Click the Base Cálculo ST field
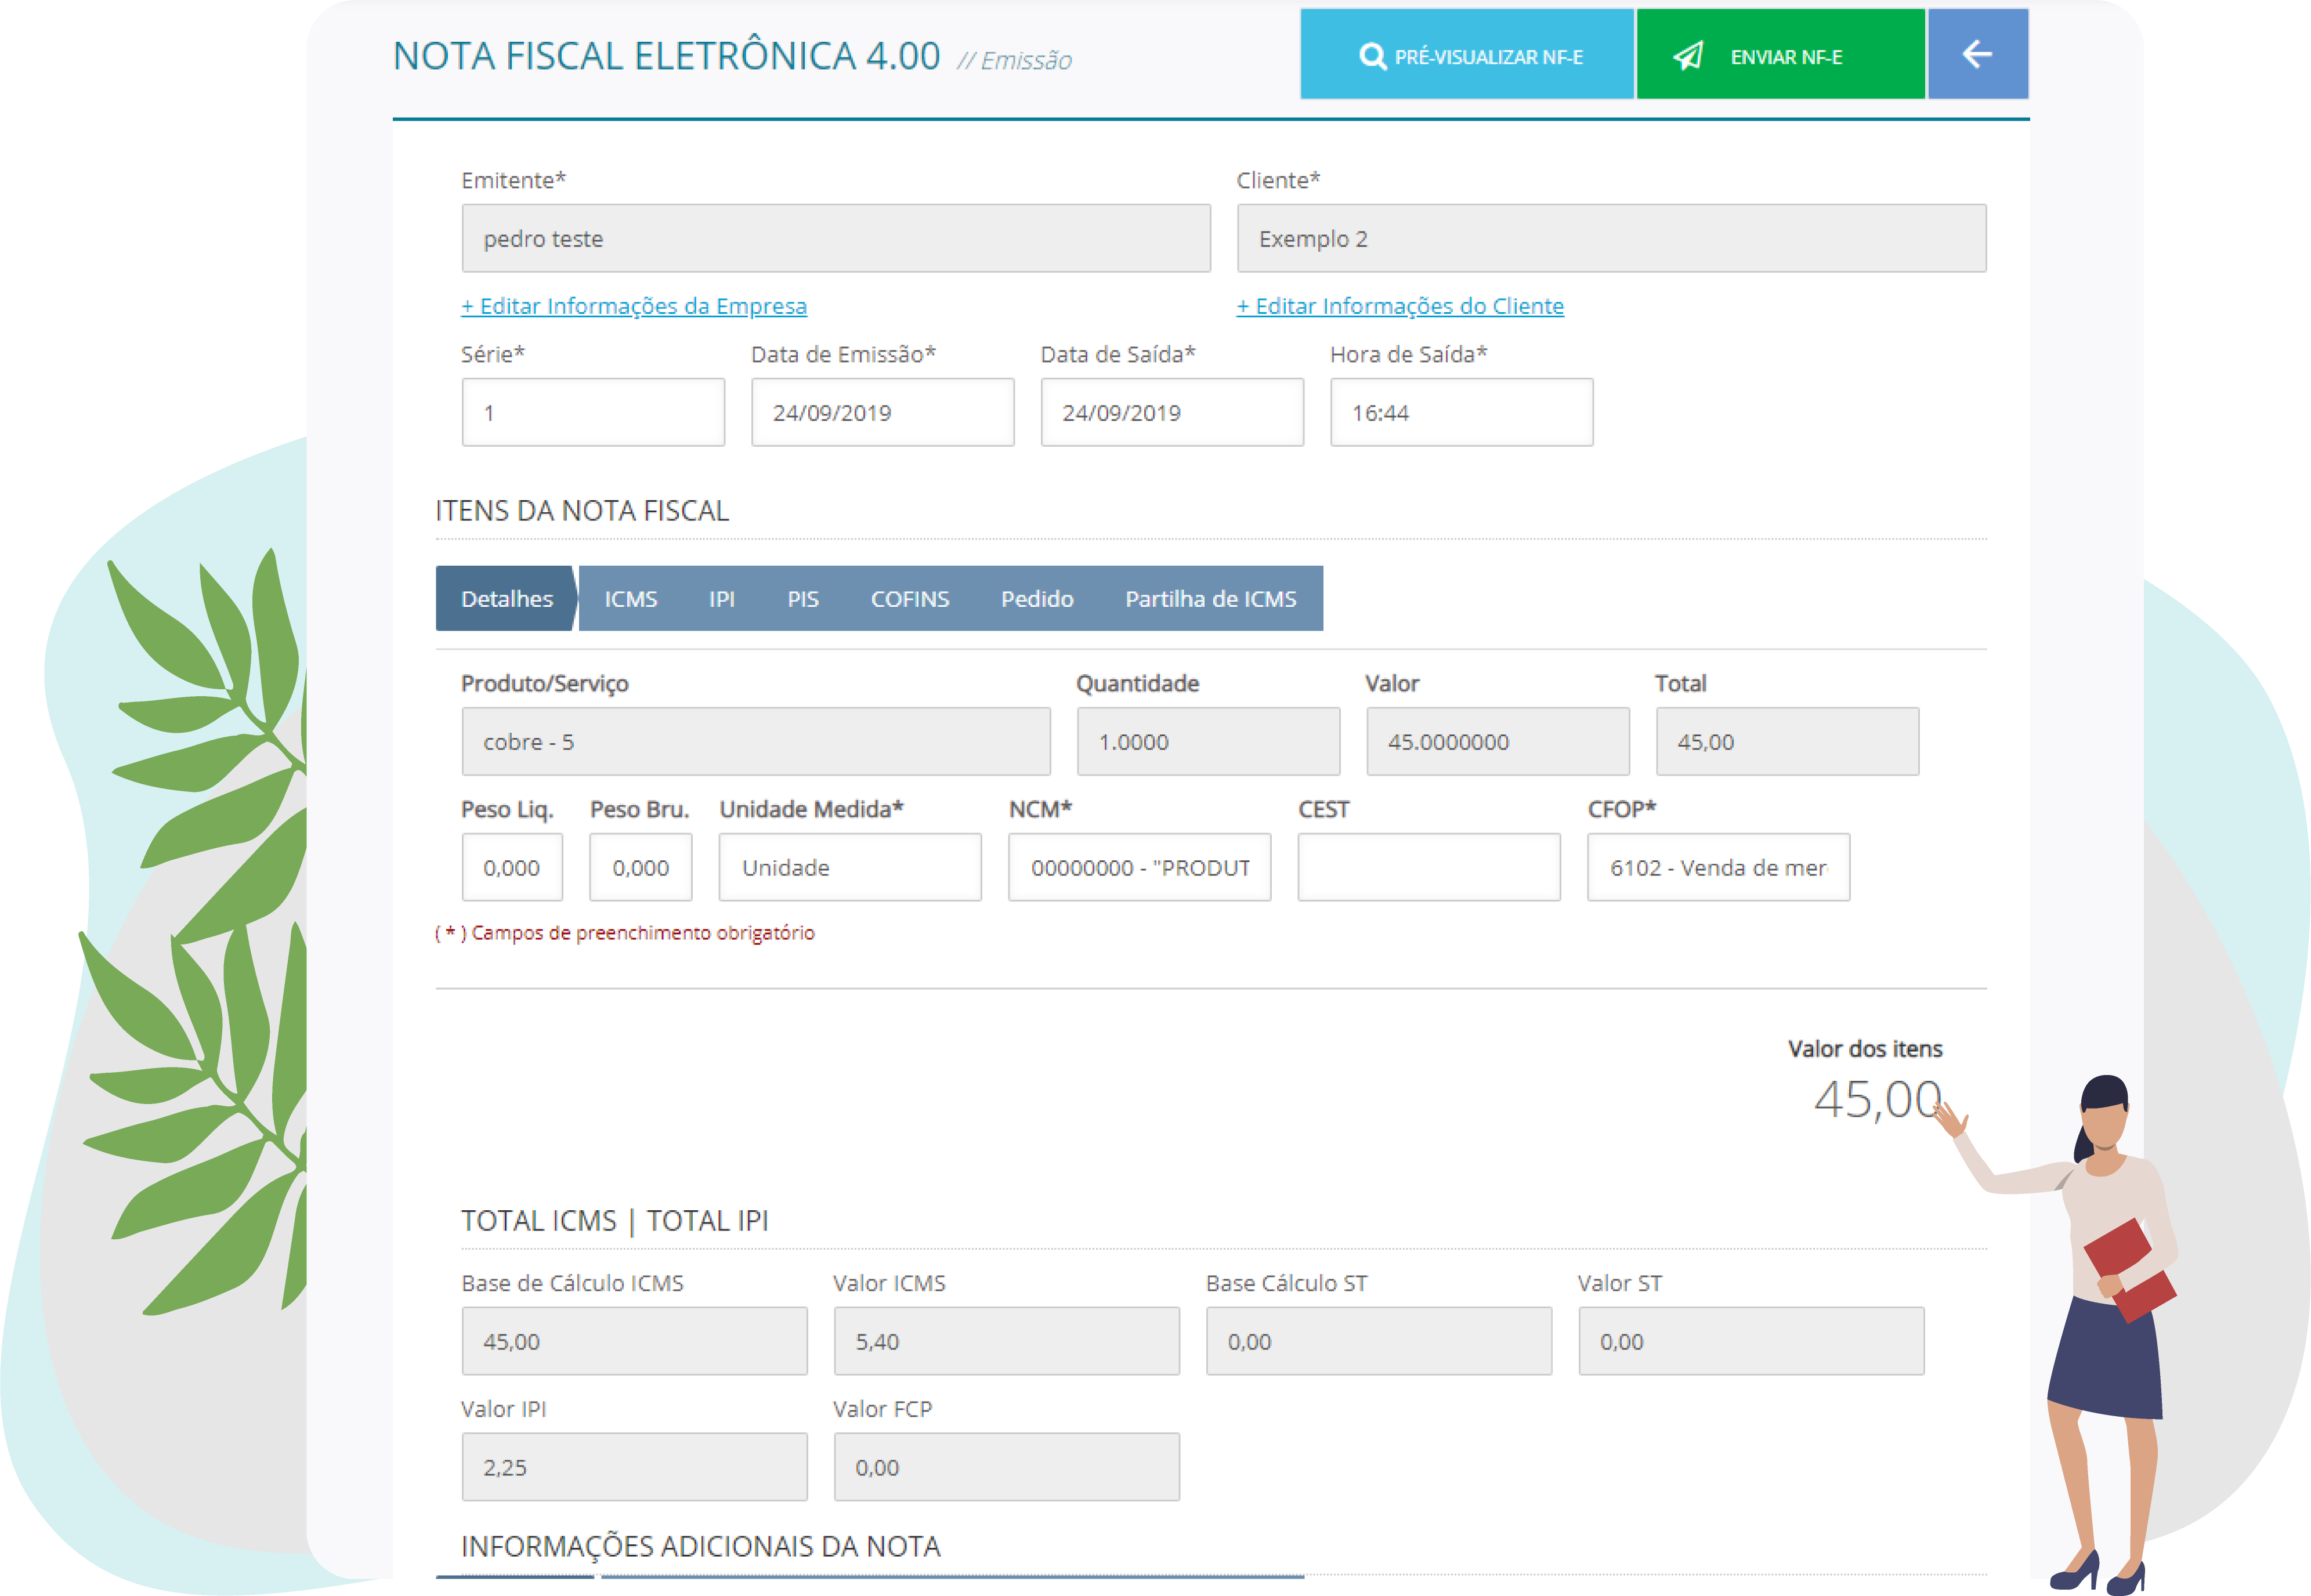Viewport: 2311px width, 1596px height. [1379, 1341]
